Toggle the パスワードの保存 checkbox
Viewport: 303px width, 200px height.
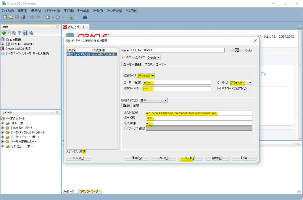pos(219,89)
